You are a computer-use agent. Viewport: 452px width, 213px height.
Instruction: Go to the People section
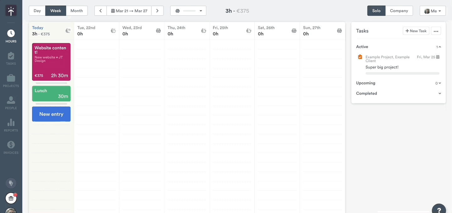(11, 102)
